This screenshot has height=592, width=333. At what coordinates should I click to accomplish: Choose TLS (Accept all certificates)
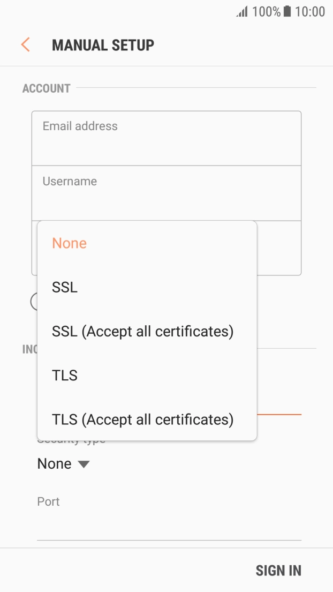coord(142,419)
